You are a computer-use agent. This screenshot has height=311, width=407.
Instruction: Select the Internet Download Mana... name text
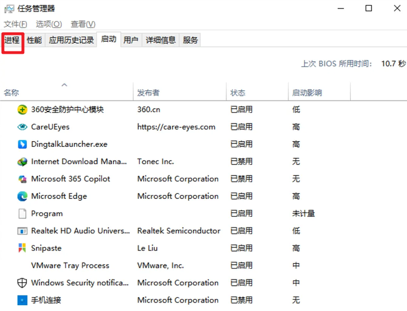79,162
